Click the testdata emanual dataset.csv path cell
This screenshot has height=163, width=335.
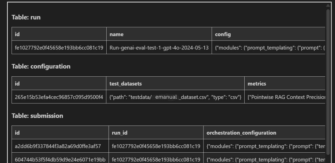(175, 97)
